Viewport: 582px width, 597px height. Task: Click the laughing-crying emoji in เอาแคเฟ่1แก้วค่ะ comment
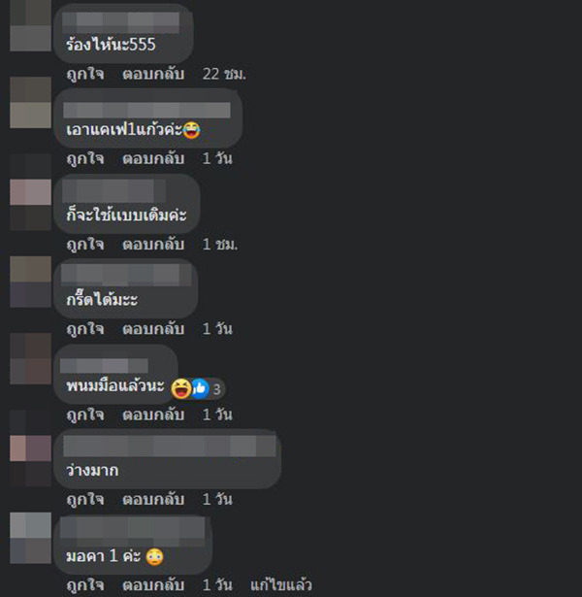click(191, 130)
